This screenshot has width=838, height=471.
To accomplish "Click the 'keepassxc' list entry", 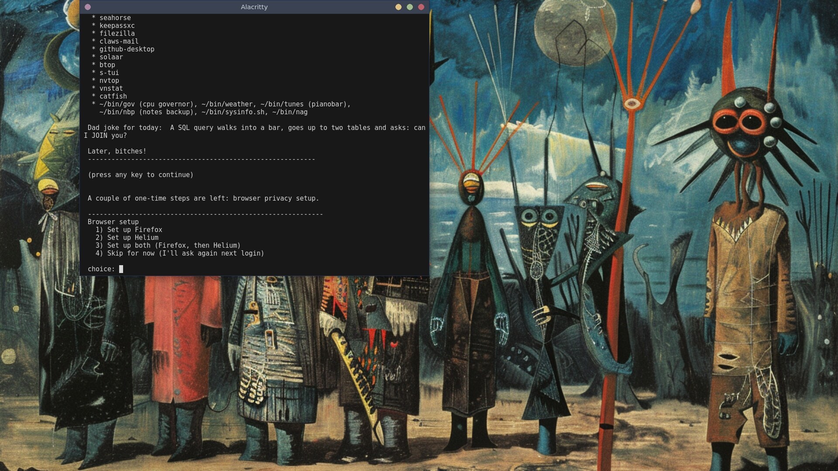I will click(x=117, y=26).
